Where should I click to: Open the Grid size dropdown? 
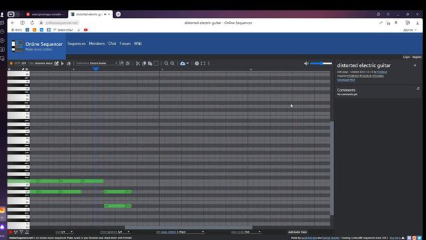point(65,232)
